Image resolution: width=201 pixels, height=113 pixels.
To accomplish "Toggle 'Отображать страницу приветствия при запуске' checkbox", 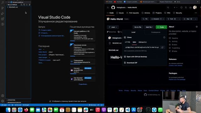I will coord(50,101).
